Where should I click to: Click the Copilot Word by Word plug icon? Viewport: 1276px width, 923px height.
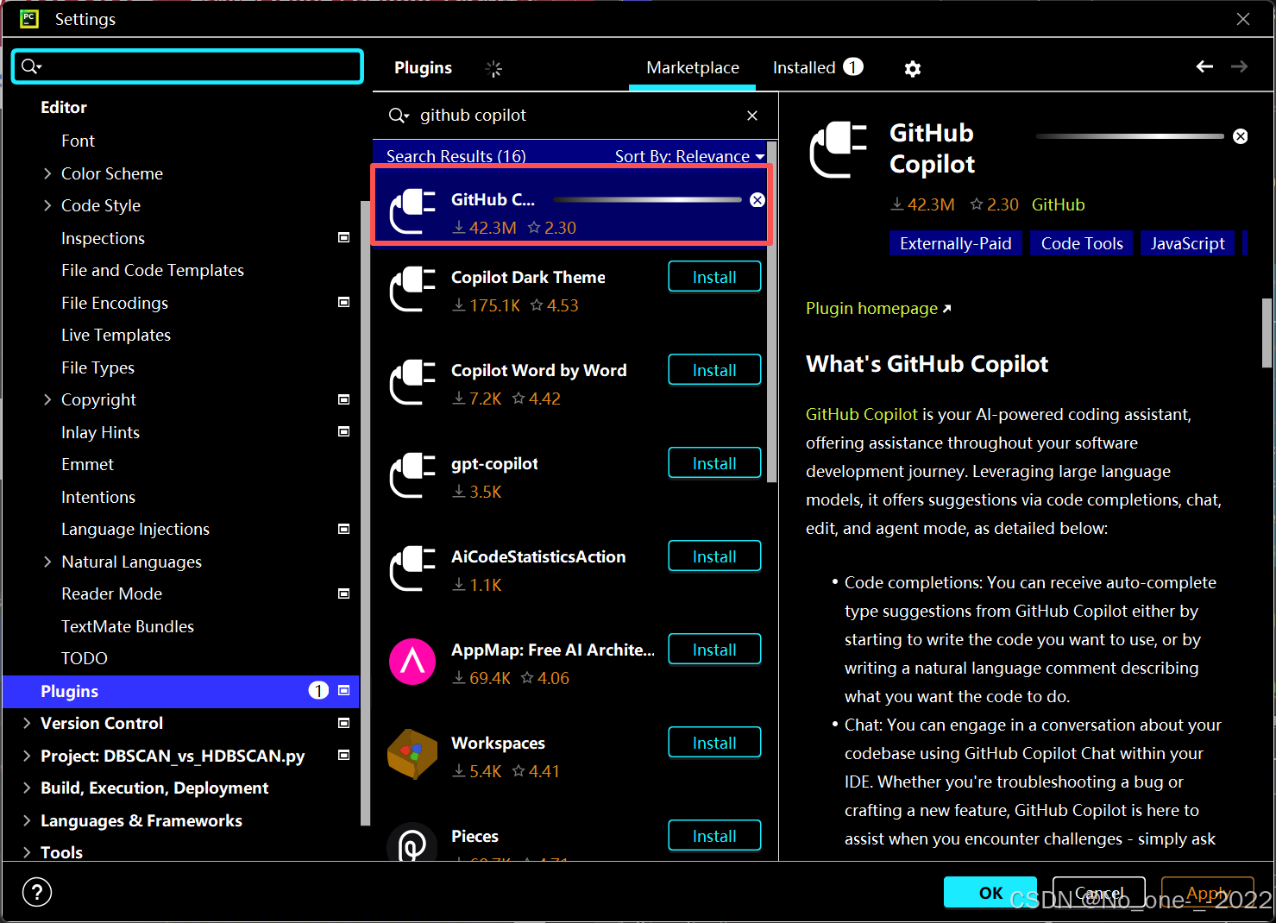click(x=412, y=382)
